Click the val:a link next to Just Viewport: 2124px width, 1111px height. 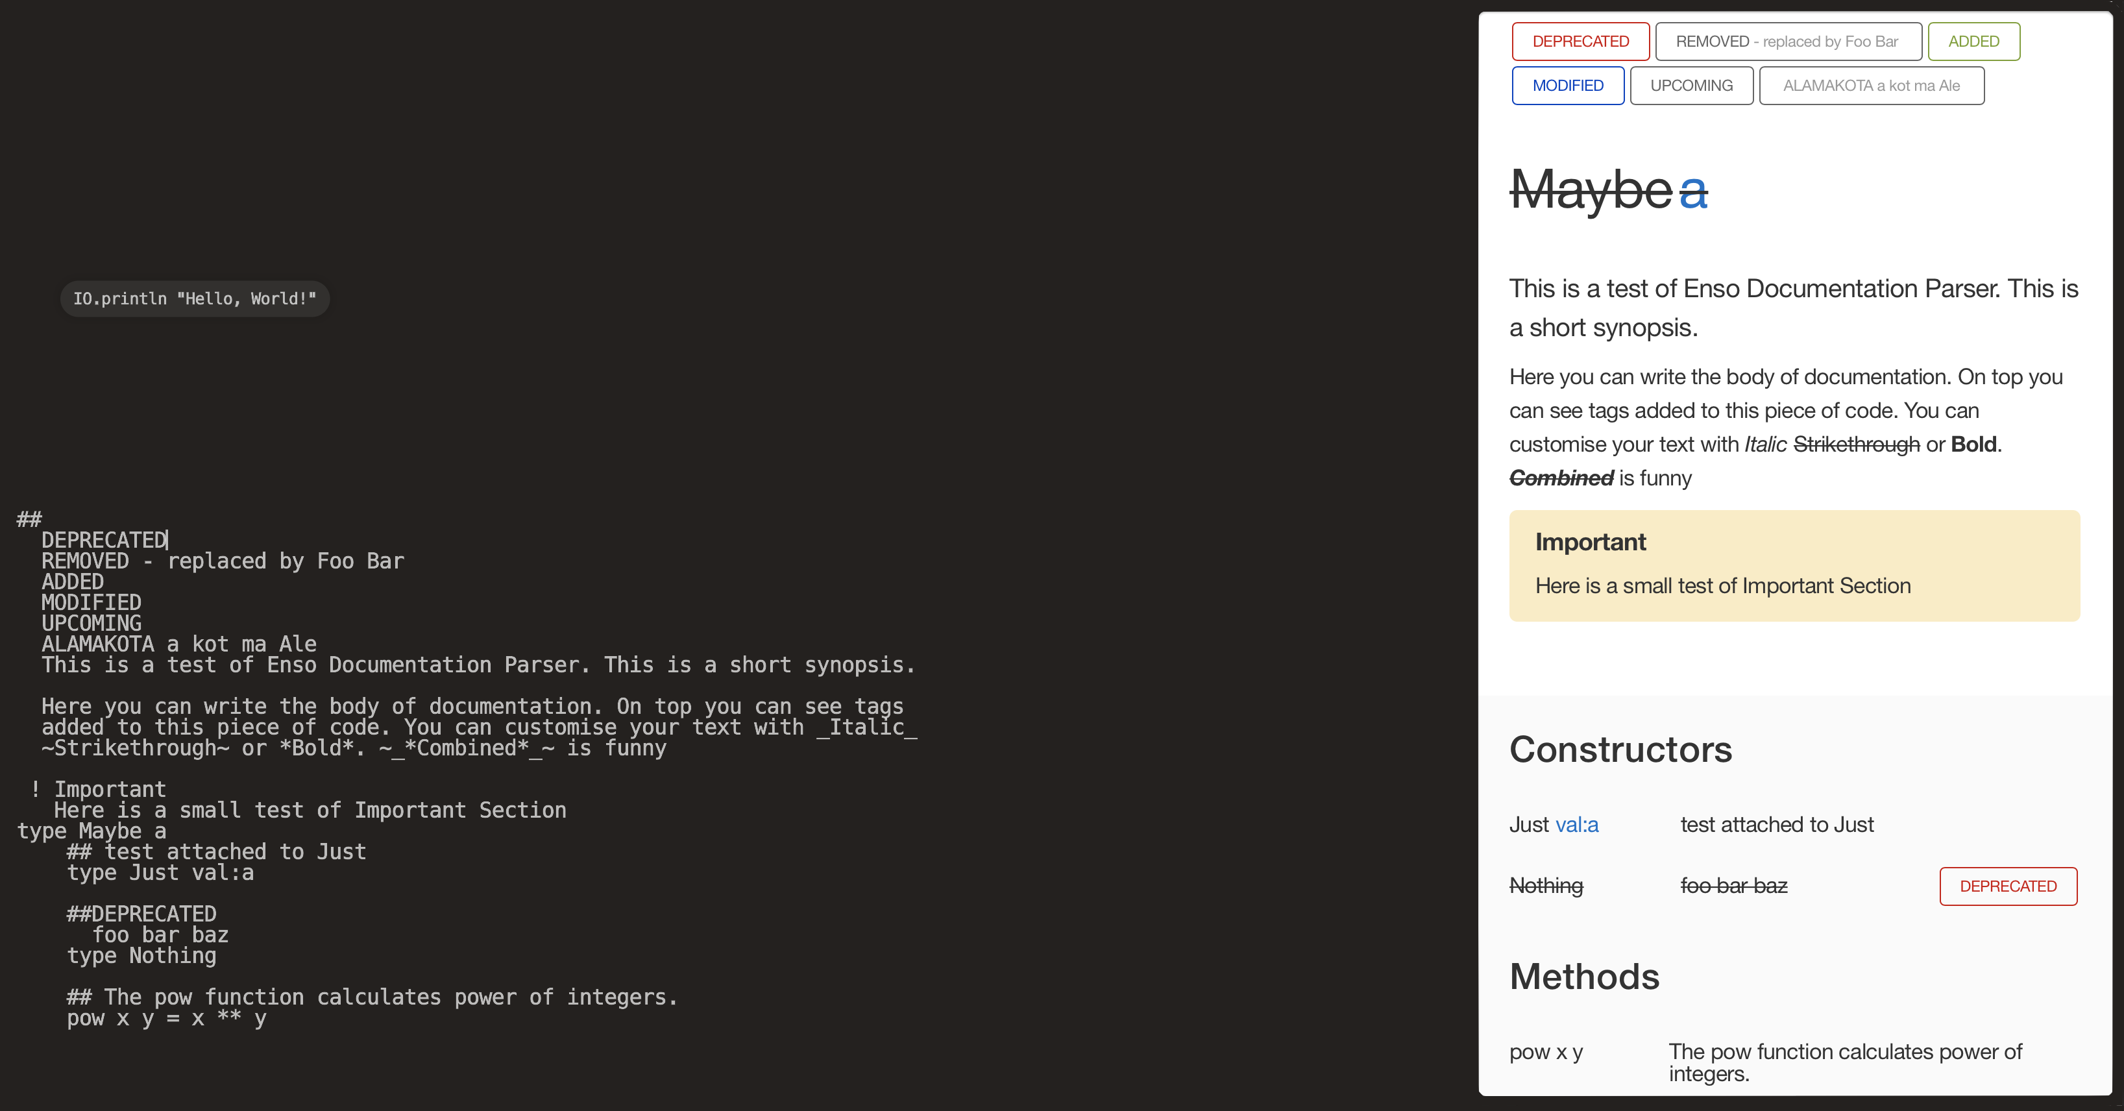[x=1576, y=825]
